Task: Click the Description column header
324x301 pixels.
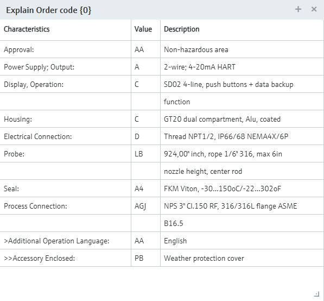Action: pos(182,29)
